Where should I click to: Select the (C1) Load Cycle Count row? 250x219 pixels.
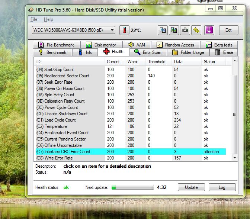(x=131, y=120)
